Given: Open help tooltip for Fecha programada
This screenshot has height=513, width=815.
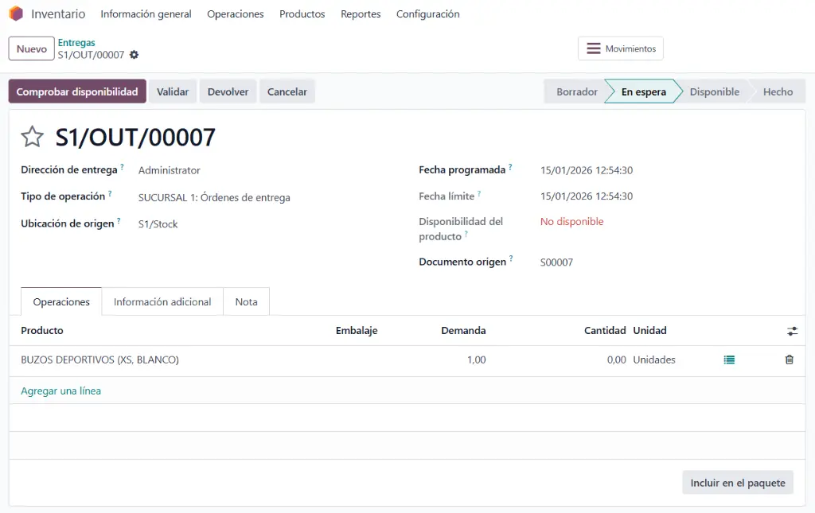Looking at the screenshot, I should click(510, 167).
